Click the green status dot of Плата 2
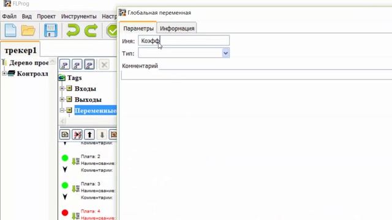 pyautogui.click(x=65, y=158)
